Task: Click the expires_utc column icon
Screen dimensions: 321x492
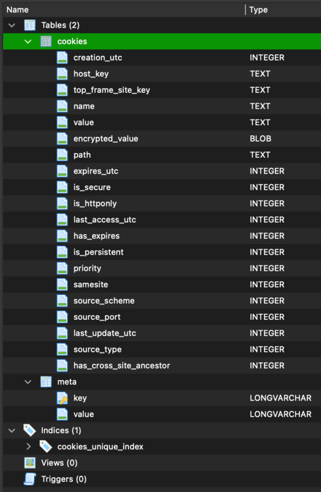Action: [x=63, y=171]
